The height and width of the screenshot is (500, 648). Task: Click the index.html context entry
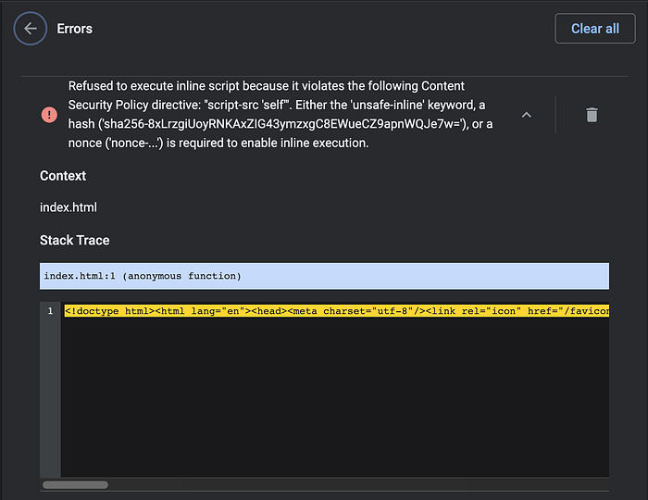69,207
